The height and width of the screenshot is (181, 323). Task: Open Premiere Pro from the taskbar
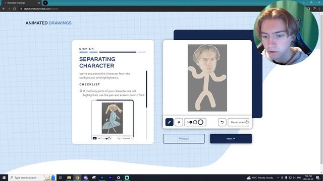pyautogui.click(x=110, y=177)
